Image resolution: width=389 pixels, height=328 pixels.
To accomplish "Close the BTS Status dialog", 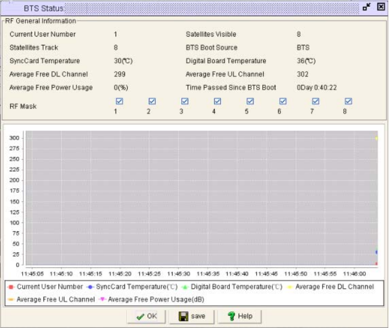I will pyautogui.click(x=381, y=7).
